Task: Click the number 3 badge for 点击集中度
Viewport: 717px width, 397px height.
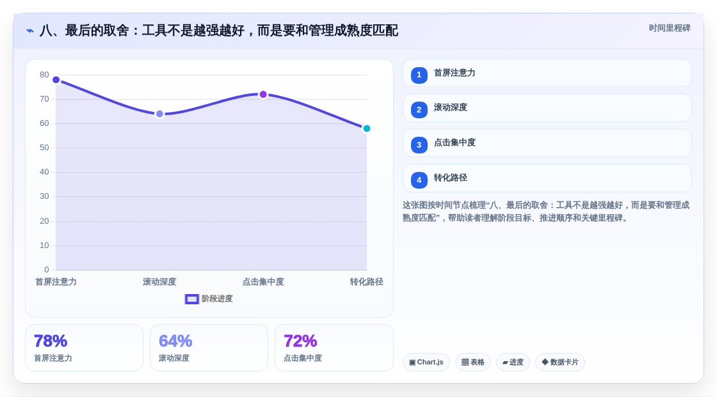Action: click(x=419, y=145)
